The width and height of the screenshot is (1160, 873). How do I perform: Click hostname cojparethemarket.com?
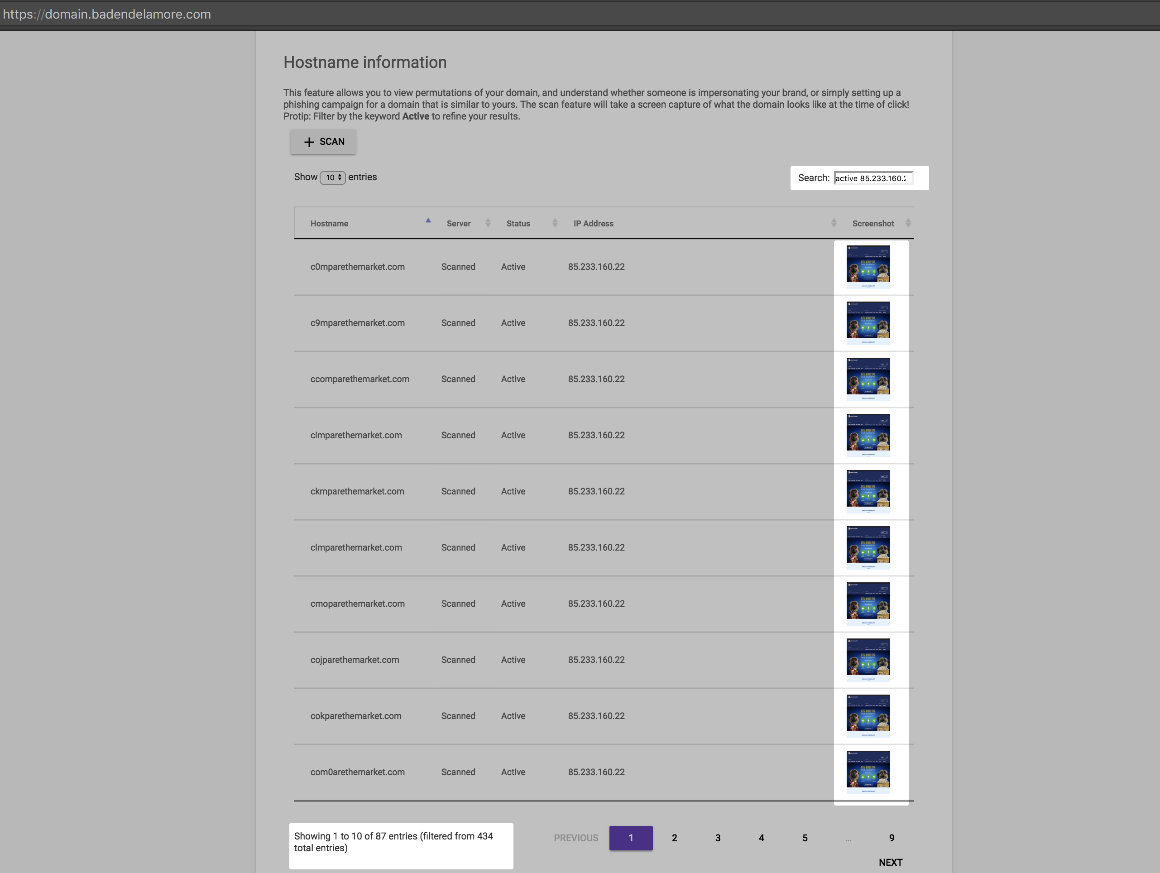[x=355, y=660]
